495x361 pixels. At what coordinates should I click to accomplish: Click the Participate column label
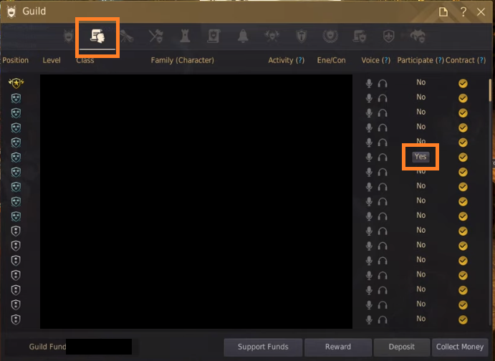coord(415,60)
